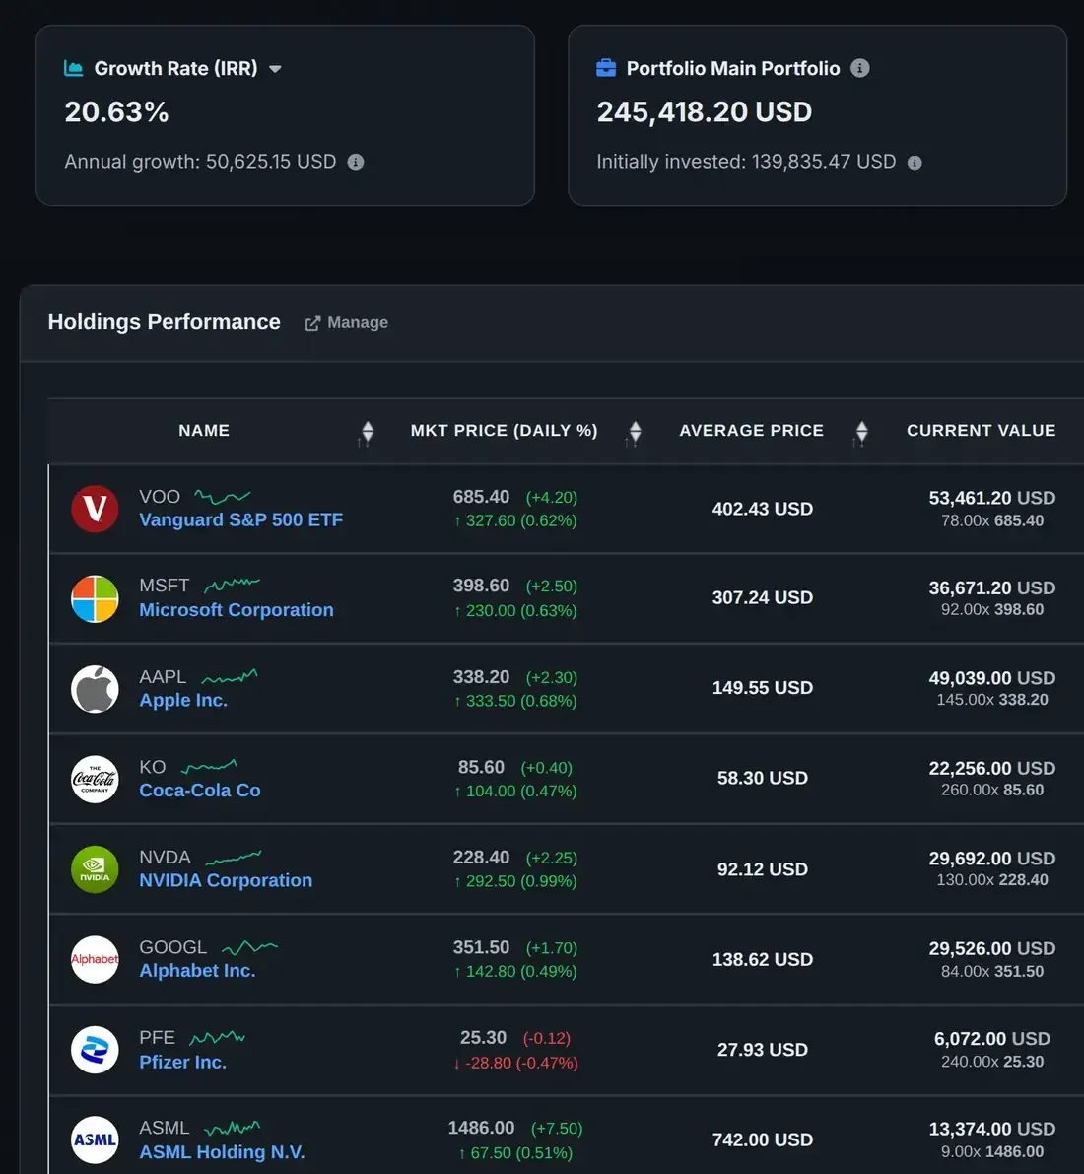Click the VOO market price 685.40
The width and height of the screenshot is (1084, 1174).
[x=481, y=497]
